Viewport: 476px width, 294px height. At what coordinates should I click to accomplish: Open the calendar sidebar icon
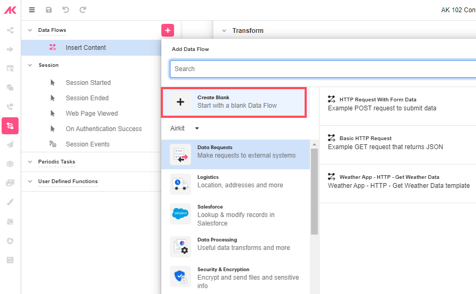tap(10, 222)
